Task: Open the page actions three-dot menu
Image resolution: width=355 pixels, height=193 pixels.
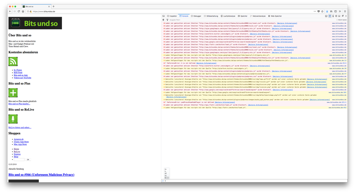Action: 314,11
